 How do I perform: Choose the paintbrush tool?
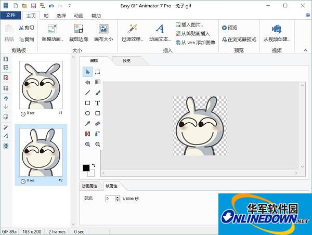[98, 93]
